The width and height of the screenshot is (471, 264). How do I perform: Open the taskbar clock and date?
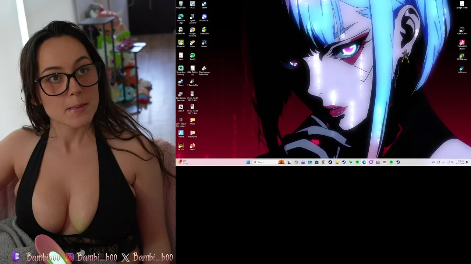[460, 162]
